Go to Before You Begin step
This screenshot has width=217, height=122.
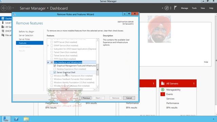point(26,32)
